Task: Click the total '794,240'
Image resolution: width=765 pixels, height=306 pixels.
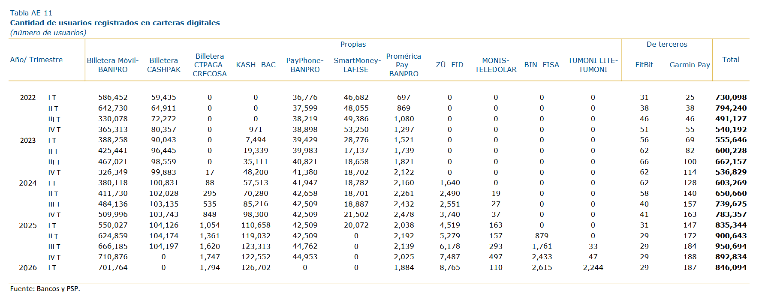Action: [731, 108]
